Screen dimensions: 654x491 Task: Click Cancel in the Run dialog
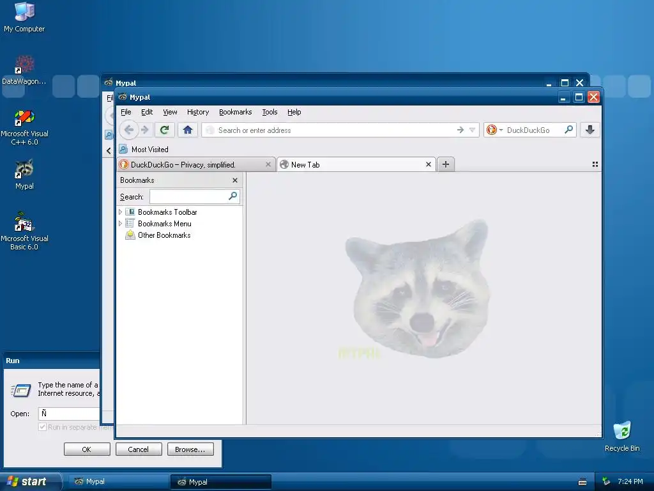[139, 449]
